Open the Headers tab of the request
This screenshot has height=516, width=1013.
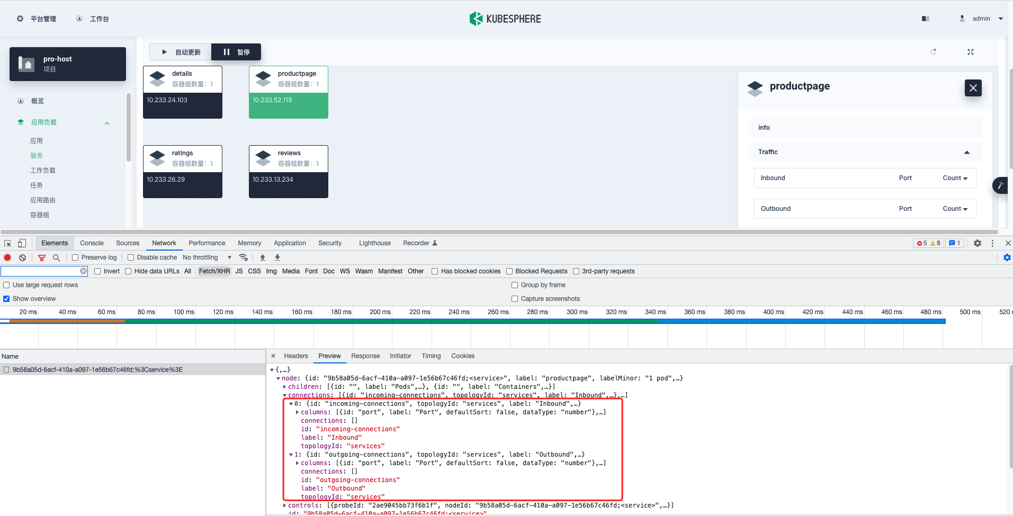coord(295,356)
